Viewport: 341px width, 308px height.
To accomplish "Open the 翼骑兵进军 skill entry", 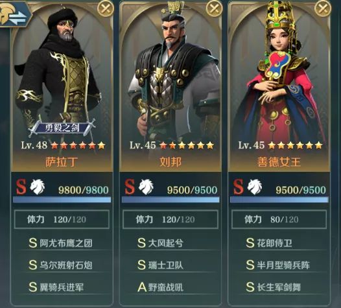I will (x=56, y=287).
